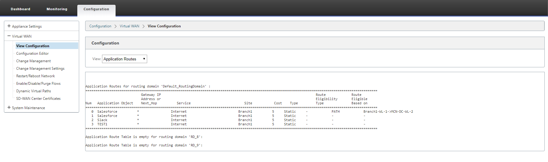Switch to the Dashboard tab
This screenshot has width=548, height=162.
pos(20,9)
